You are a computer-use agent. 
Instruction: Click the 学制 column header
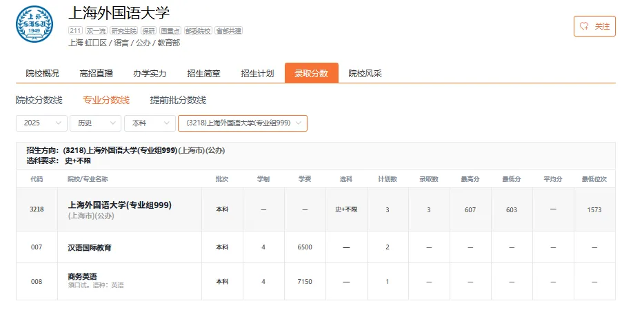[263, 179]
